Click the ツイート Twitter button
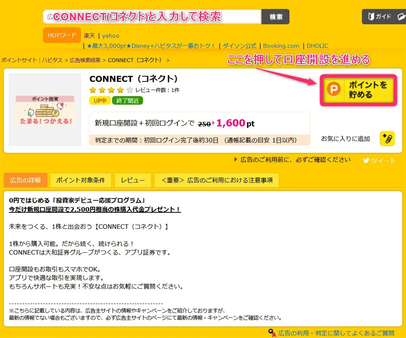Image resolution: width=406 pixels, height=338 pixels. coord(379,161)
